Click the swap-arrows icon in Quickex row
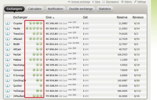Screen dimensions: 157x100 pos(41,85)
